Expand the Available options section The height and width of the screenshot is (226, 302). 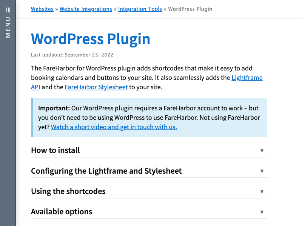pyautogui.click(x=149, y=212)
